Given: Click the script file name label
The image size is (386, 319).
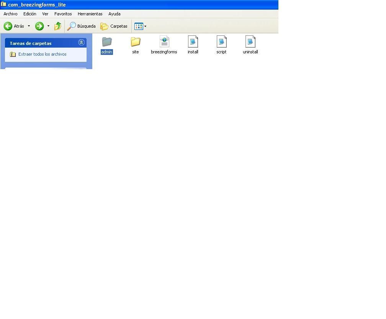Looking at the screenshot, I should click(222, 52).
